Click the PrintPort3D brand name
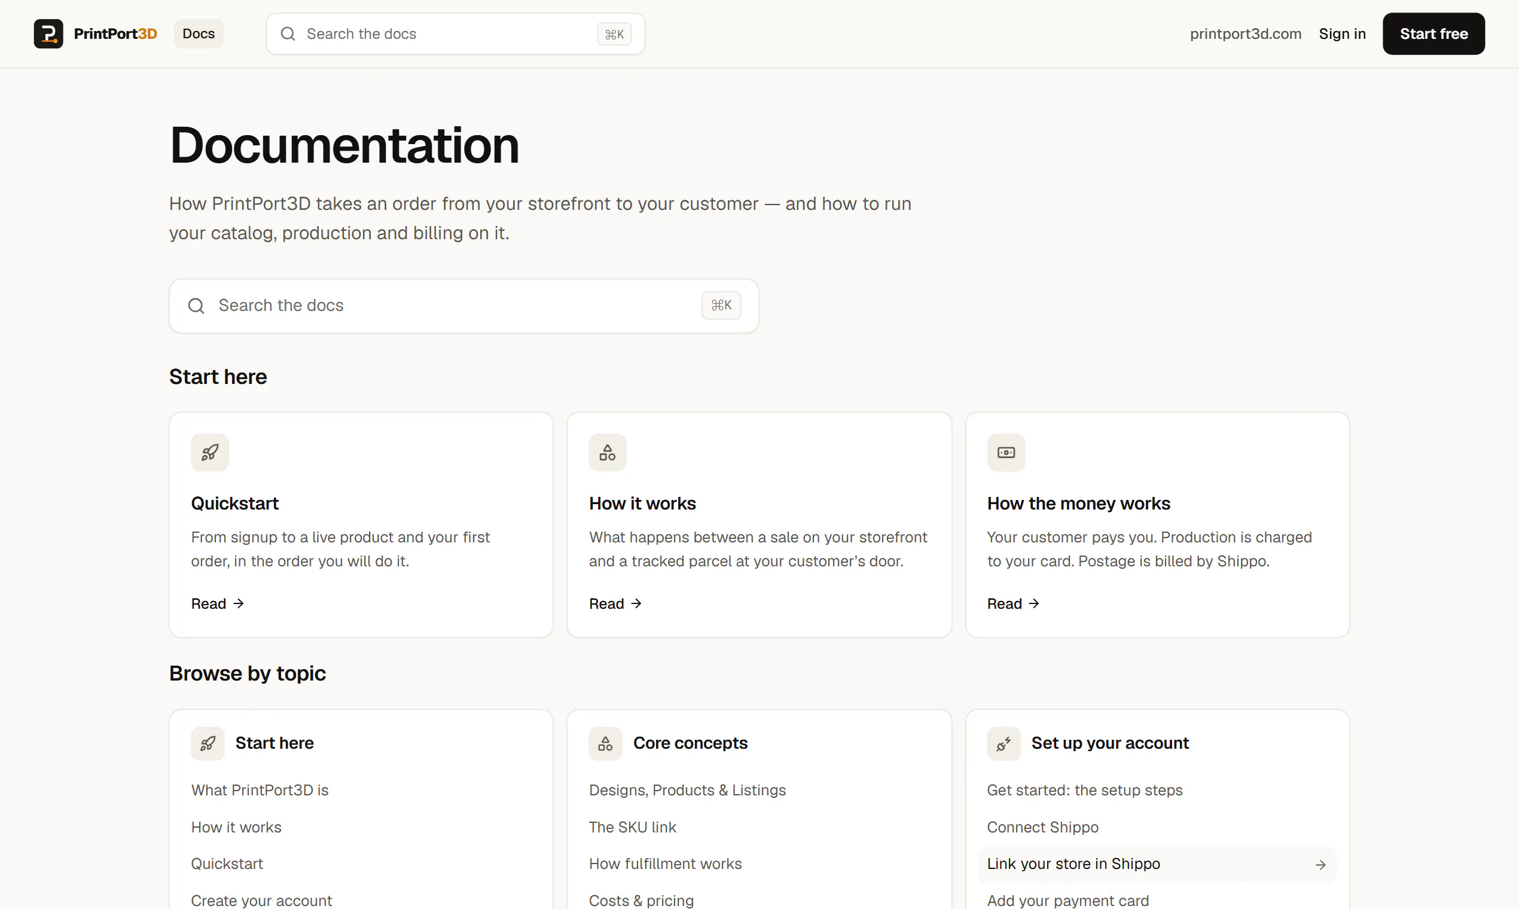The image size is (1519, 909). 115,33
